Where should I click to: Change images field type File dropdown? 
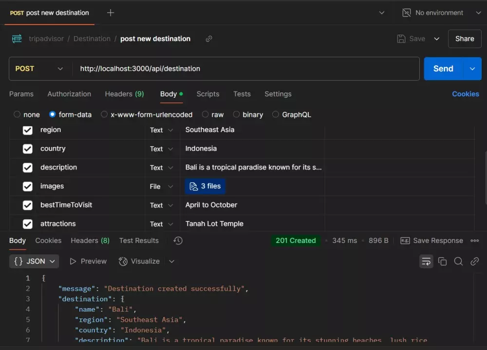[161, 186]
